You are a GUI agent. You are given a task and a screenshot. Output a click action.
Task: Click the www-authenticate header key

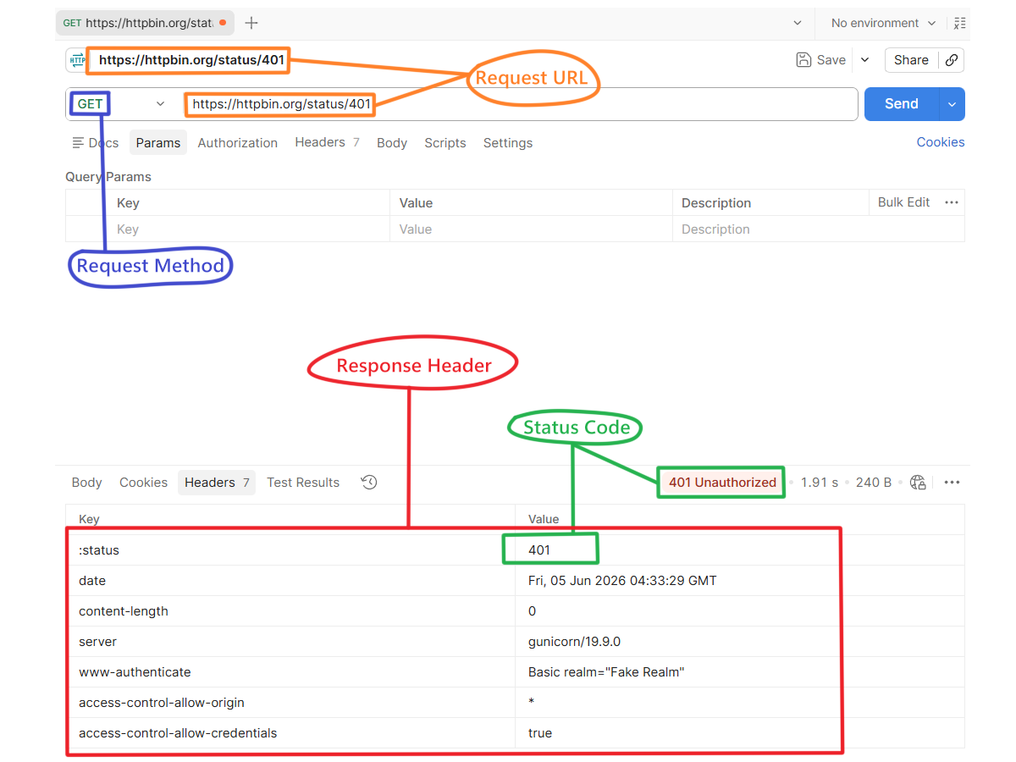[135, 672]
